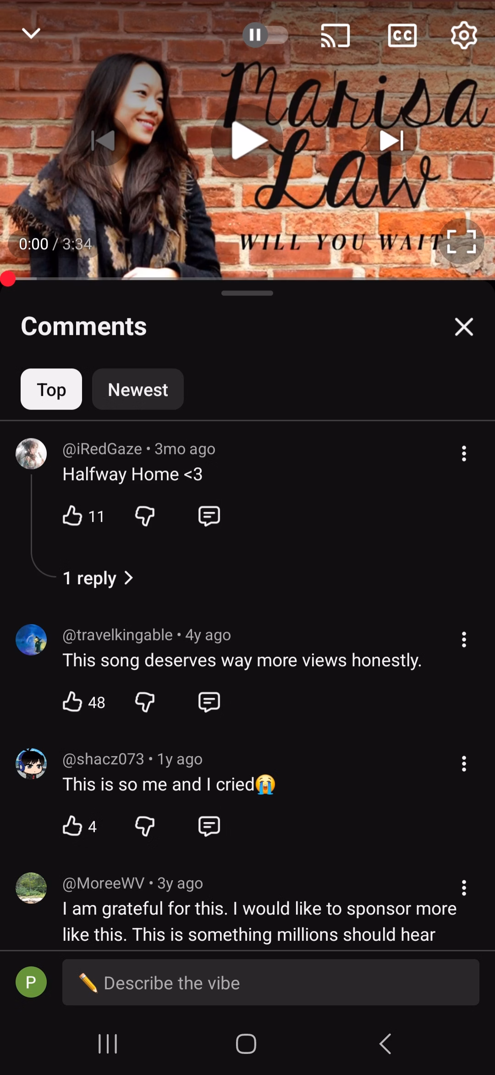The image size is (495, 1075).
Task: Skip to next video
Action: [x=391, y=140]
